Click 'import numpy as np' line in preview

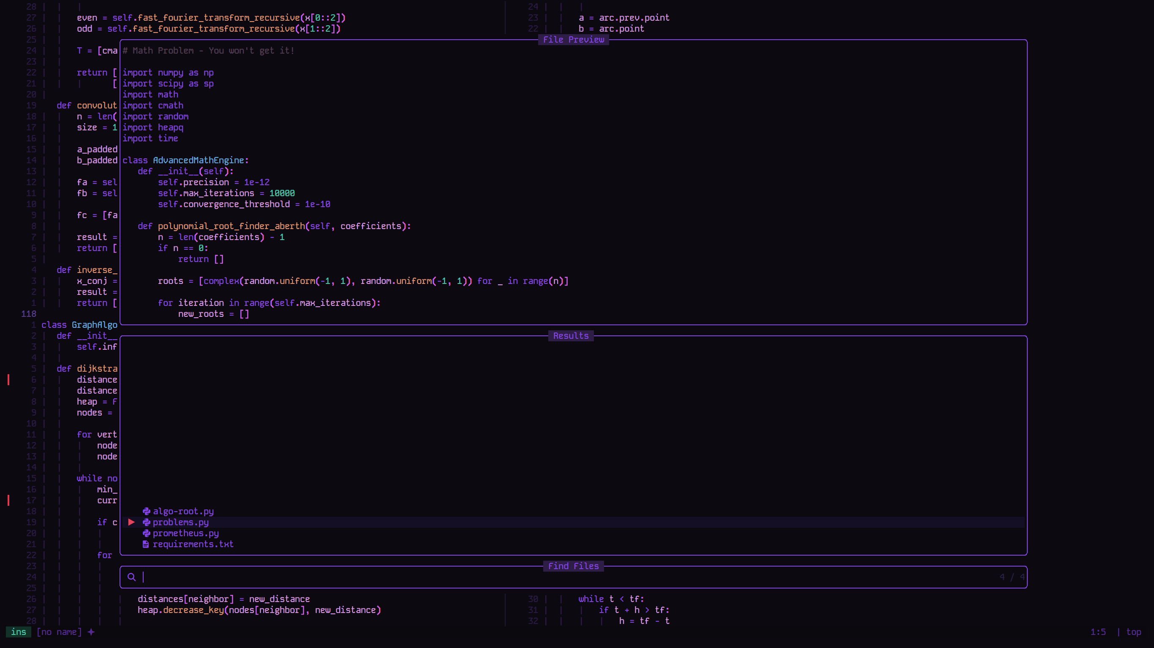(x=168, y=73)
